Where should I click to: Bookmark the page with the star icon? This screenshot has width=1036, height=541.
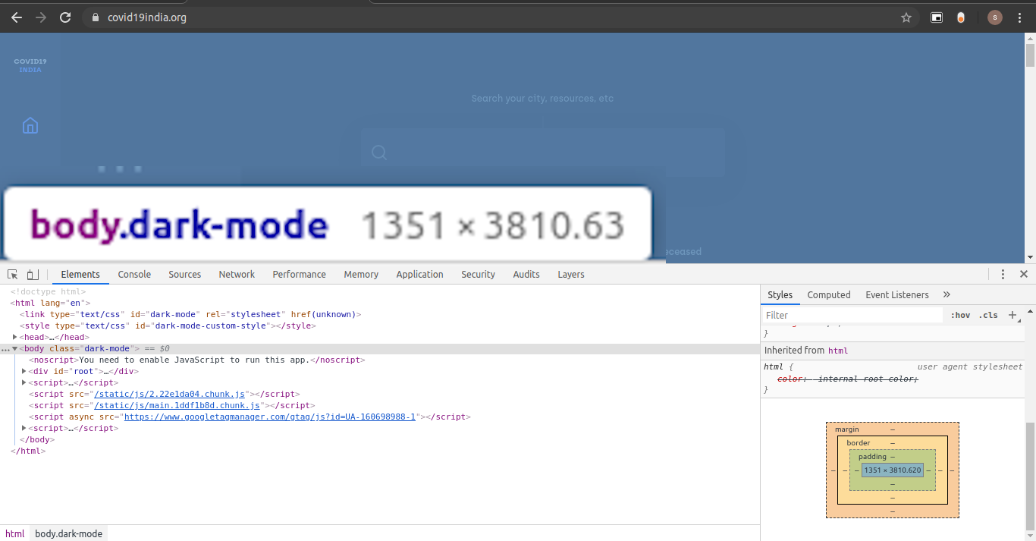[906, 17]
